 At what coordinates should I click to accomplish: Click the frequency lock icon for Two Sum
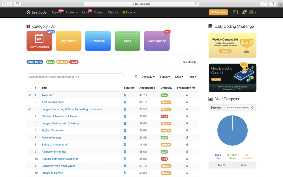(x=187, y=95)
